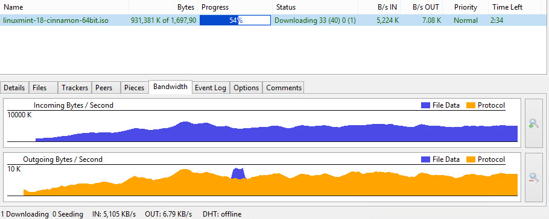The width and height of the screenshot is (549, 219).
Task: Click the blue File Data legend swatch in Incoming graph
Action: (425, 105)
